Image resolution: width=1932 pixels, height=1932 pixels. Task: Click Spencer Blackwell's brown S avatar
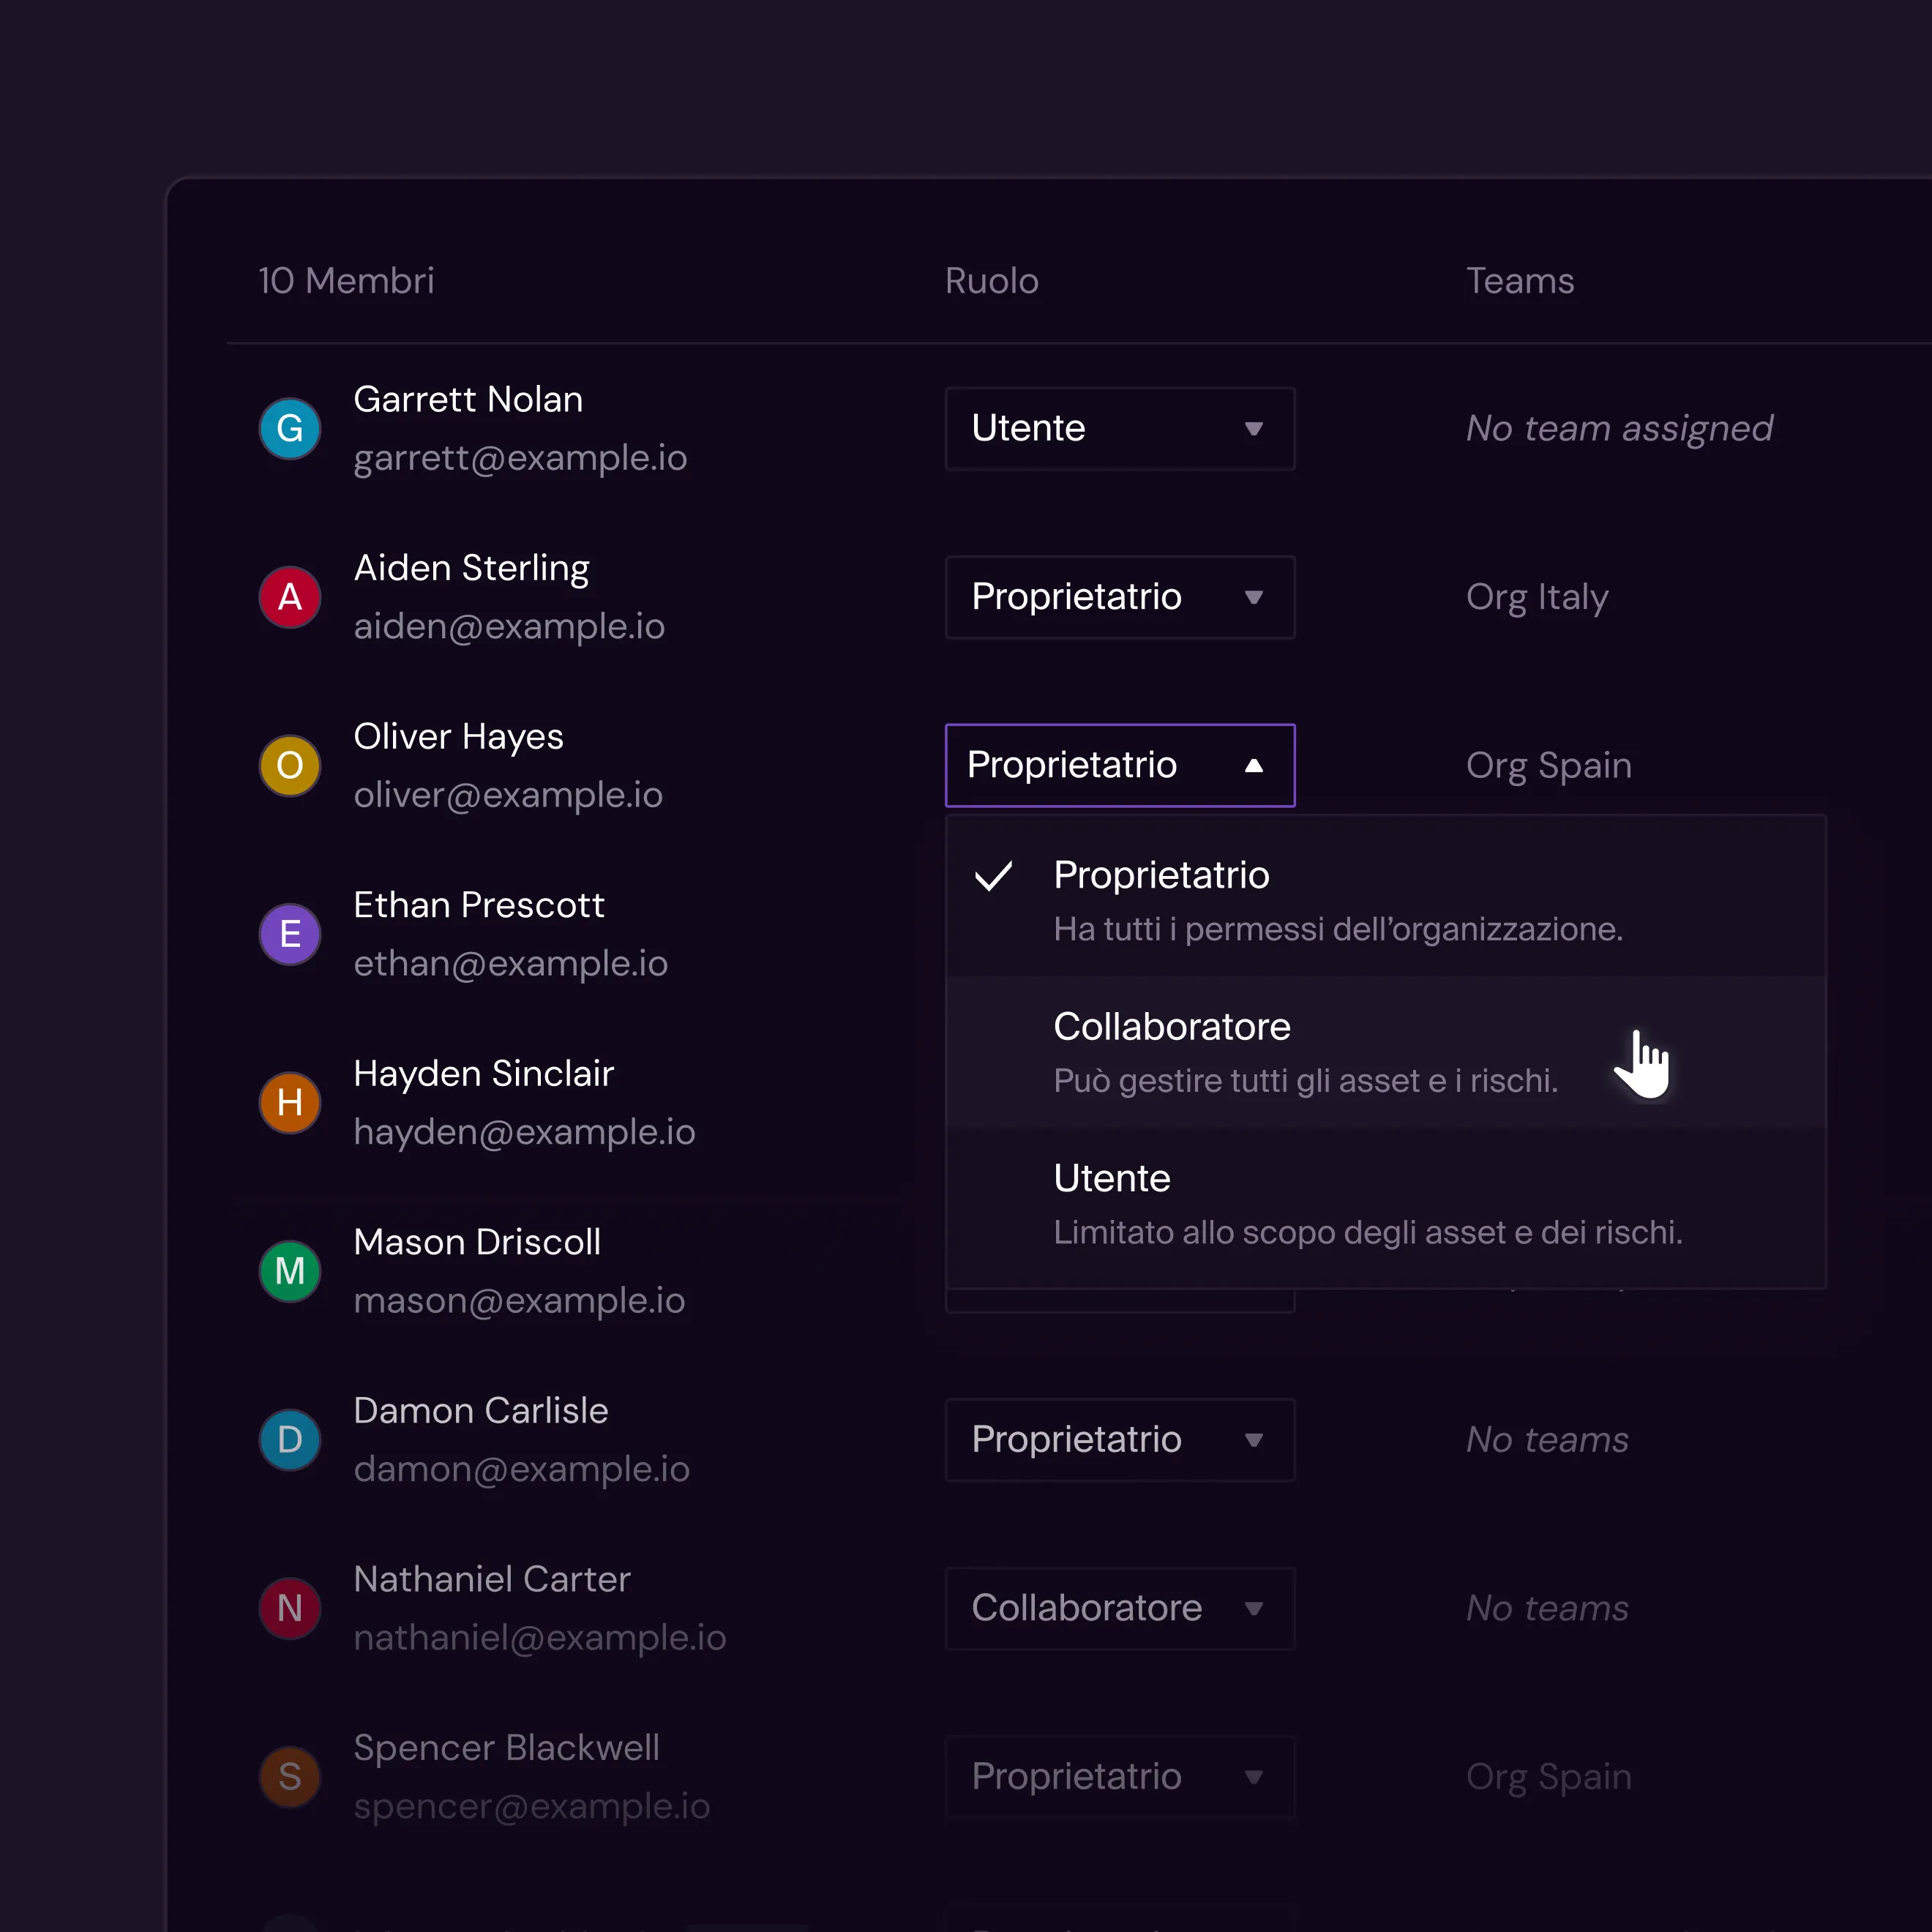pyautogui.click(x=290, y=1777)
